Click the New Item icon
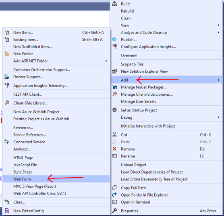This screenshot has width=224, height=216. 7,32
